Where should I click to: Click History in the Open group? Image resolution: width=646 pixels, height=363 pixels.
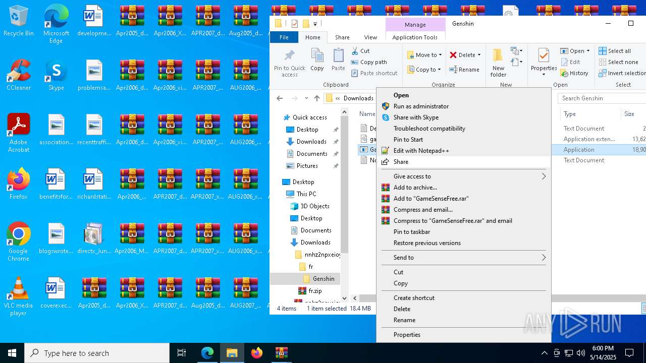tap(574, 73)
